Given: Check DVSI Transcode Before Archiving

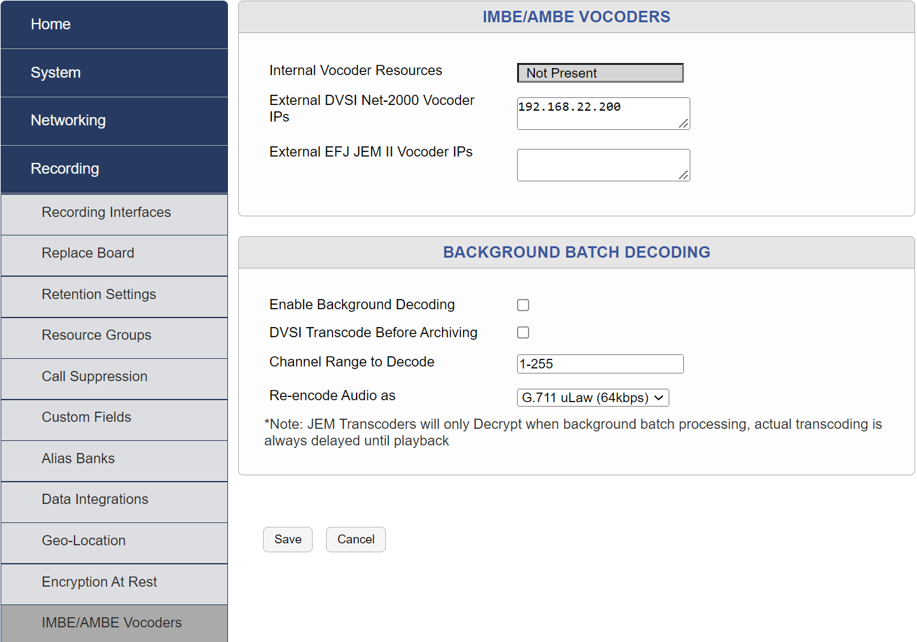Looking at the screenshot, I should [523, 332].
